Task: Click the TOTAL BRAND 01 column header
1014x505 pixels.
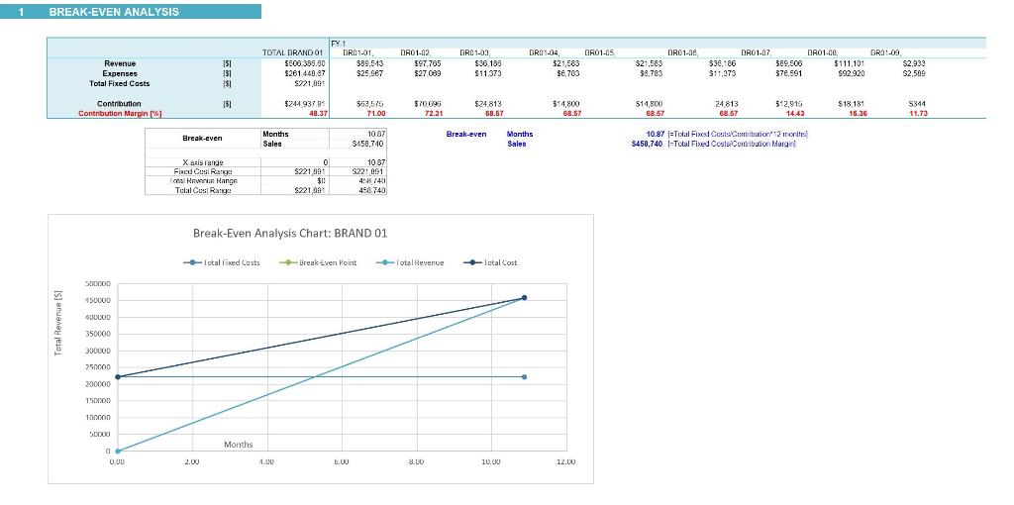Action: (292, 53)
